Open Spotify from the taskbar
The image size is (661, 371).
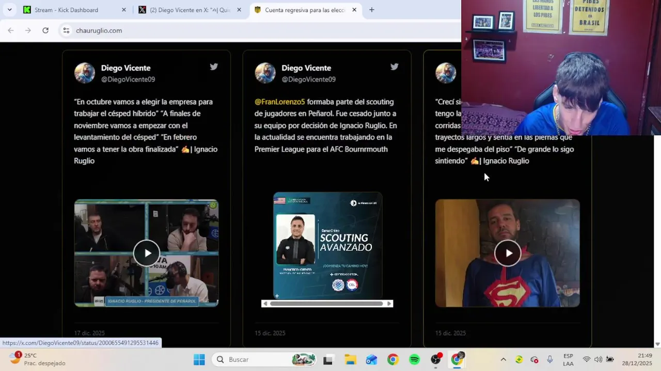[415, 360]
